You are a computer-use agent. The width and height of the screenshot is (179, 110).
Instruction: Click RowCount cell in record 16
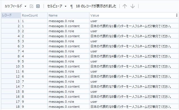pos(34,97)
